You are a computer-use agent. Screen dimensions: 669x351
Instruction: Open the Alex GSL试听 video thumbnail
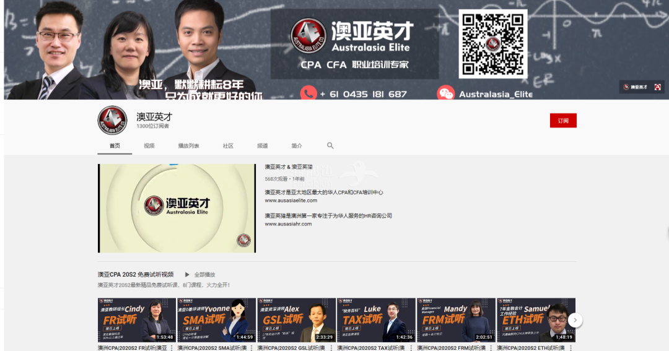click(296, 320)
